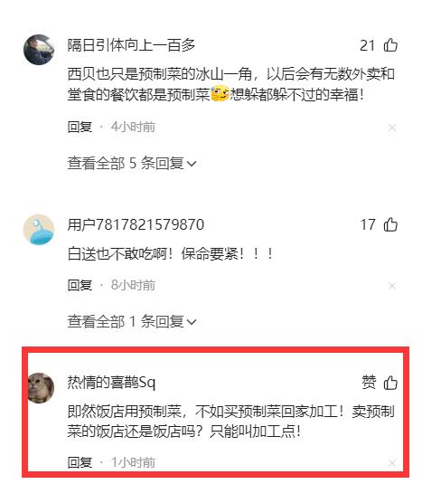Like the comment by 热情的喜鹊Sq
Image resolution: width=422 pixels, height=503 pixels.
tap(390, 383)
